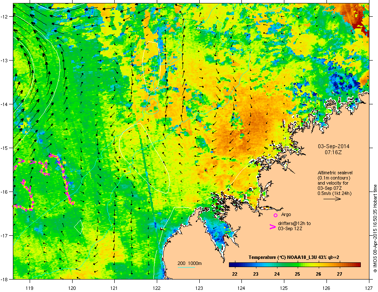Click the "and velocity for" legend text

coord(332,183)
